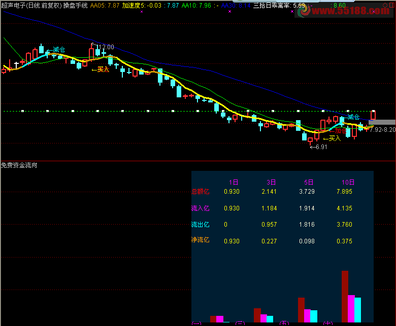Click the 6.91 low price label
Screen dimensions: 396x326
click(x=319, y=147)
